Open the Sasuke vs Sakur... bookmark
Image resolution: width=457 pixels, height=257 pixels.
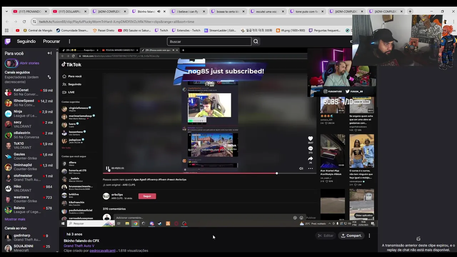134,30
